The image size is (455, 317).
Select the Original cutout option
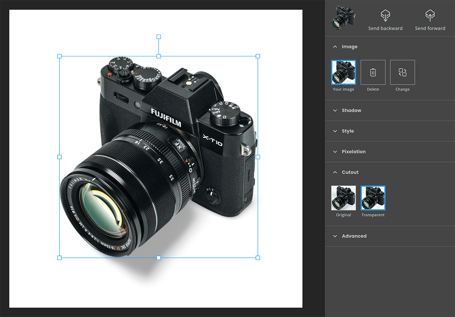click(x=343, y=198)
